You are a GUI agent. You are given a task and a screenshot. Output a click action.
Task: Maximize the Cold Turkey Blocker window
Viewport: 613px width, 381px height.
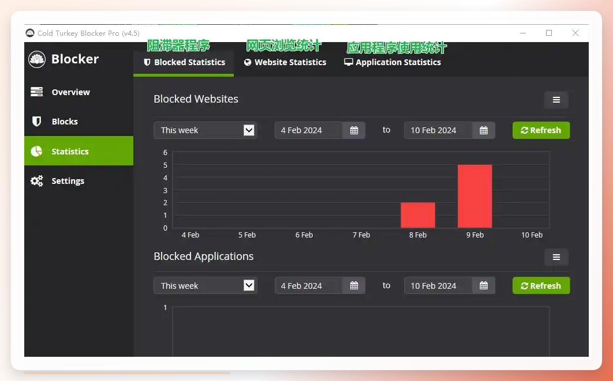click(x=549, y=33)
